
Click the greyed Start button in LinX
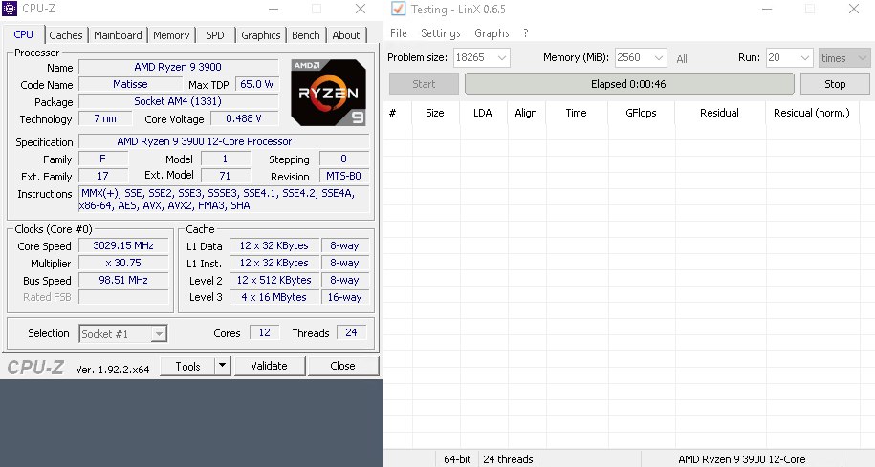point(424,84)
